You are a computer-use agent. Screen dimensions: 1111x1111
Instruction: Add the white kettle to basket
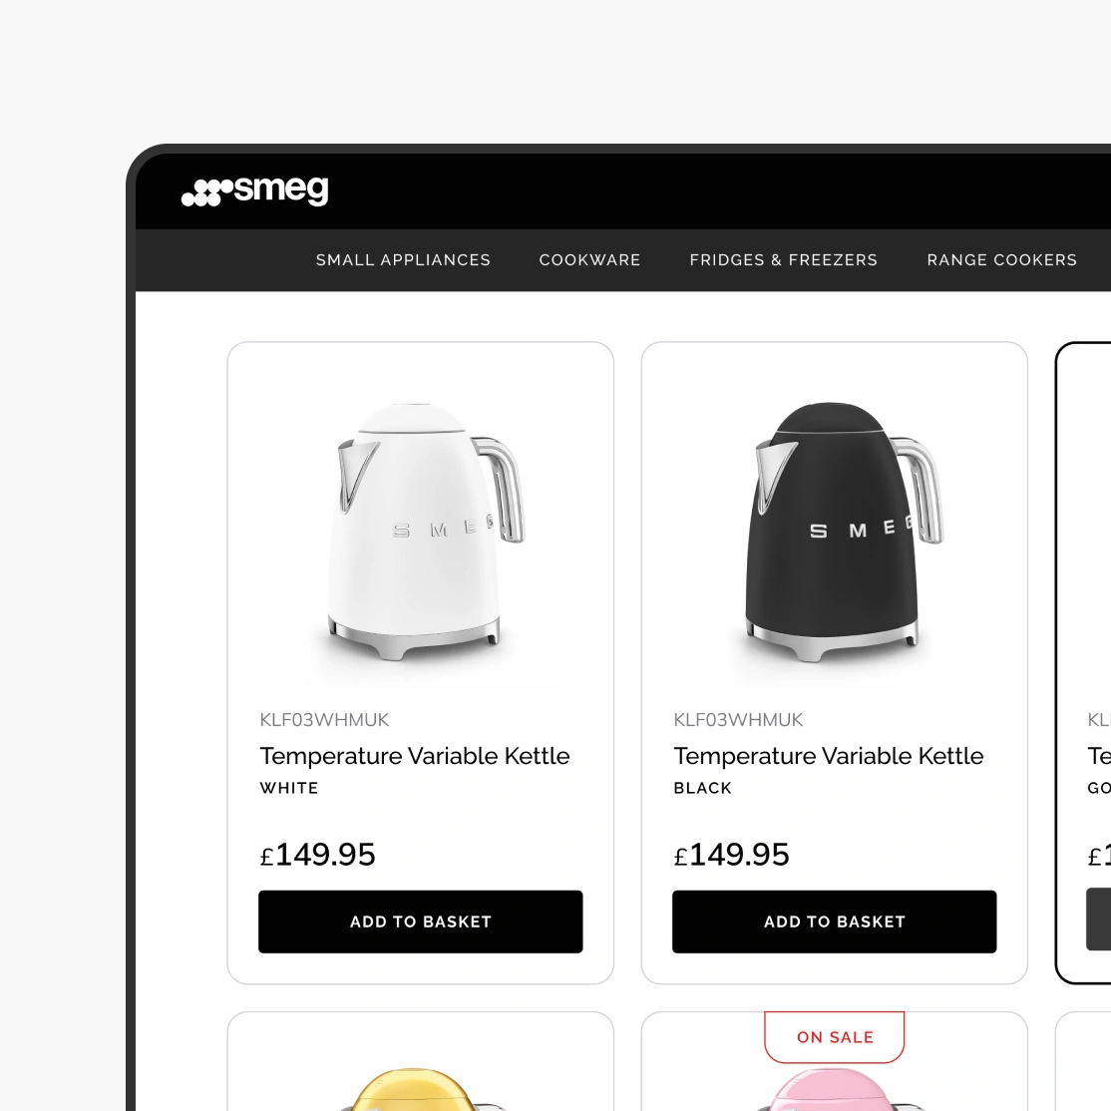tap(420, 922)
